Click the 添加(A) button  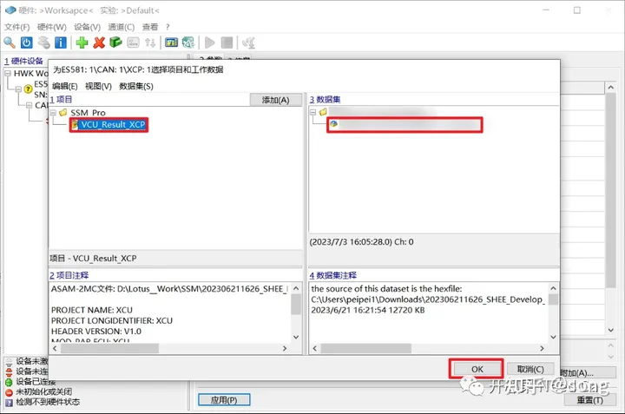(275, 100)
